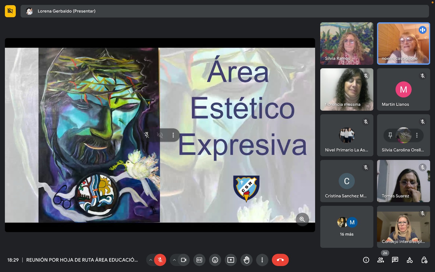435x272 pixels.
Task: Open presentation overlay more options
Action: [173, 135]
